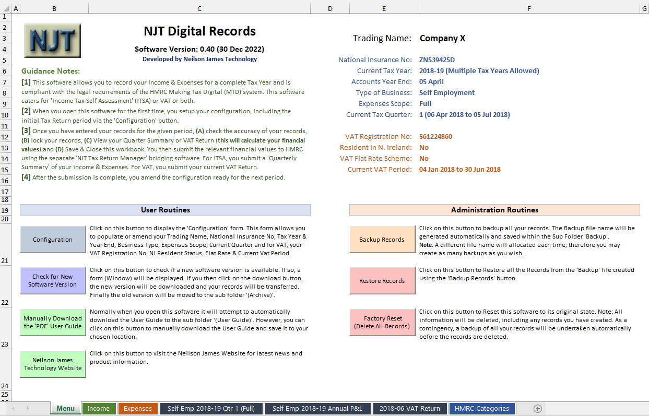Switch to the HMRC Categories sheet

pos(481,409)
